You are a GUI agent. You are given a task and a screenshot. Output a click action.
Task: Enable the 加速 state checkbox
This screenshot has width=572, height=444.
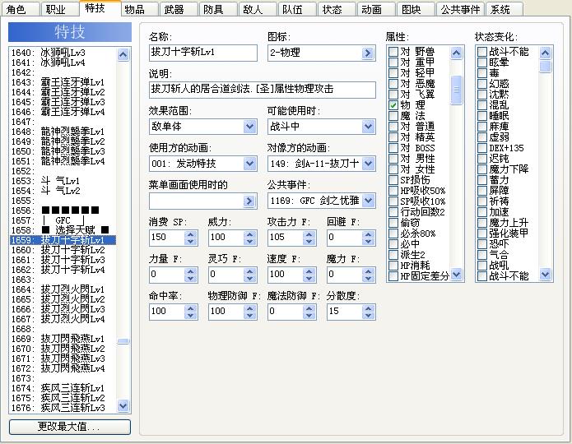(482, 212)
